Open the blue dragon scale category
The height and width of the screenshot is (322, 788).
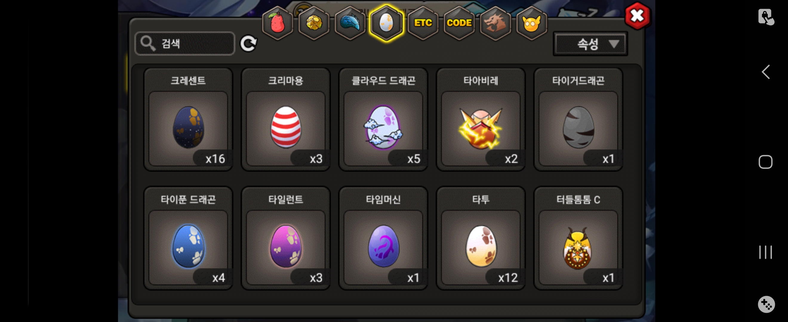(350, 23)
